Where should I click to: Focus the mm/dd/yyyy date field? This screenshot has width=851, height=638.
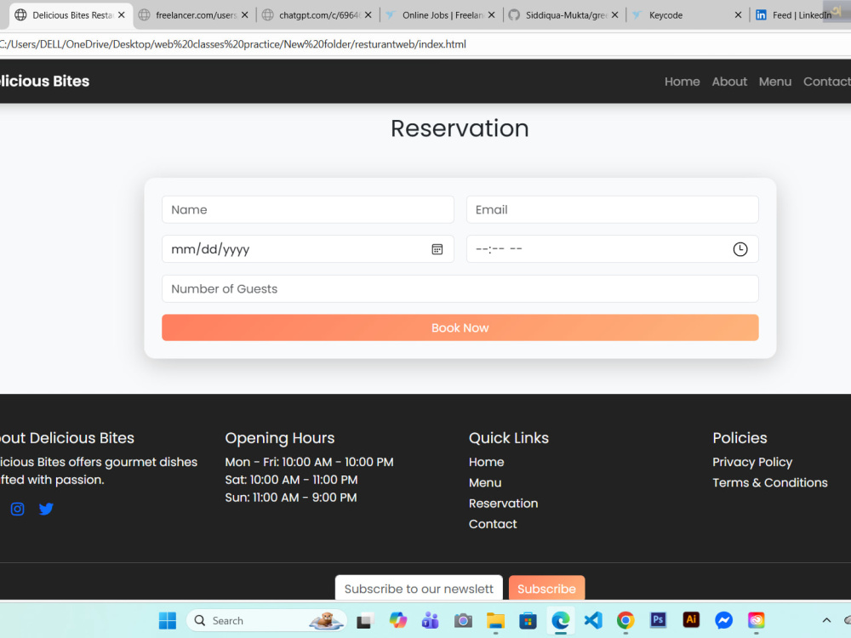pos(308,249)
